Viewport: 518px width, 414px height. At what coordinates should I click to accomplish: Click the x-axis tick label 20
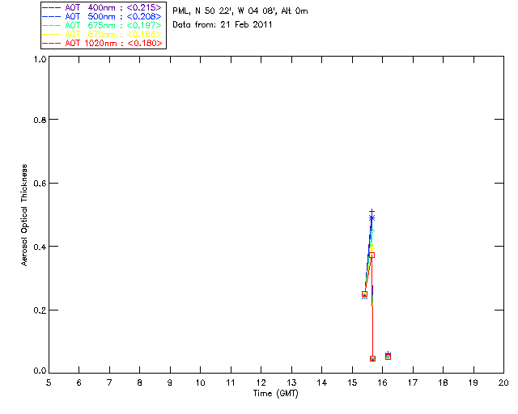pyautogui.click(x=503, y=383)
